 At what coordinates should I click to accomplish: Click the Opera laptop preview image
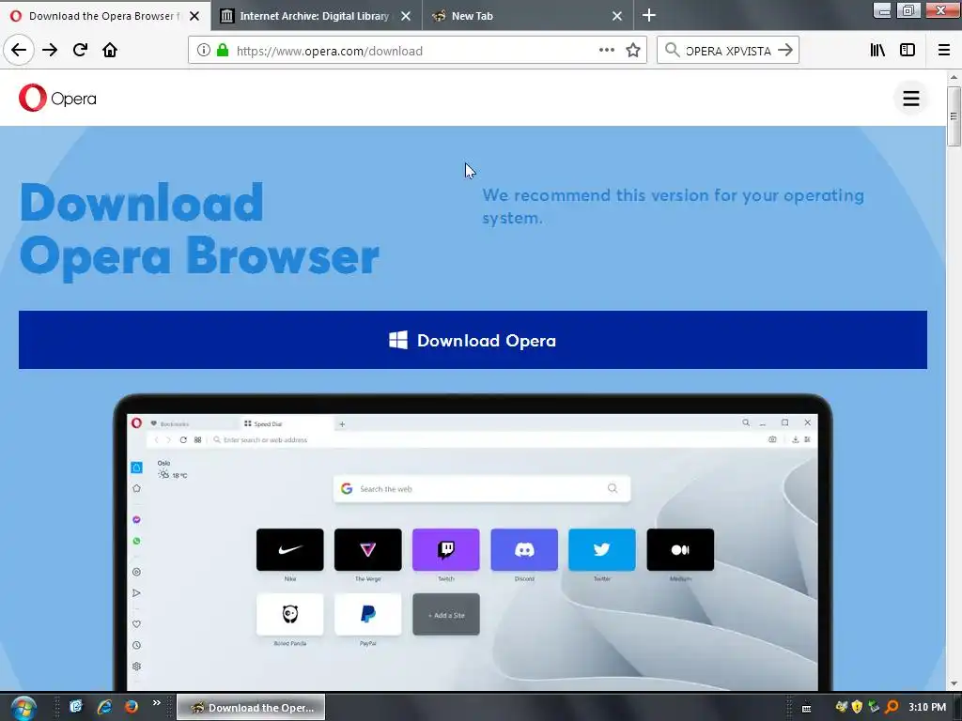(x=473, y=543)
